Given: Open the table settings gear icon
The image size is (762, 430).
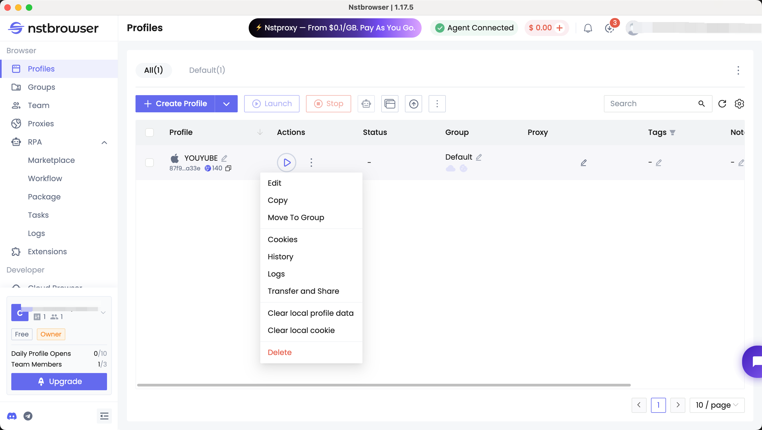Looking at the screenshot, I should click(739, 103).
